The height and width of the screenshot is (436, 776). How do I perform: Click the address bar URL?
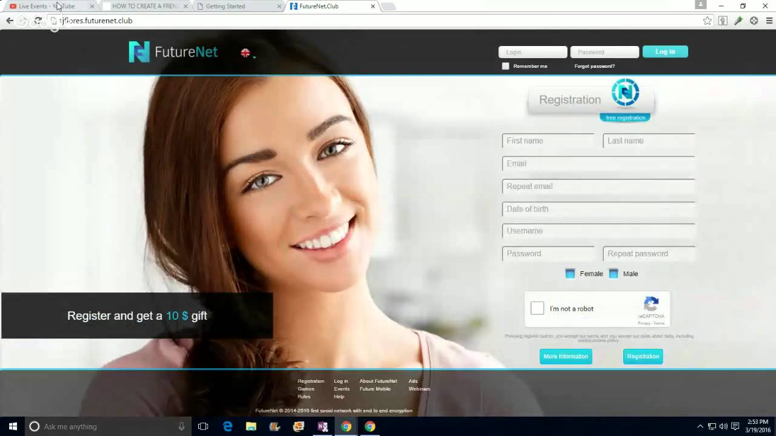(96, 21)
